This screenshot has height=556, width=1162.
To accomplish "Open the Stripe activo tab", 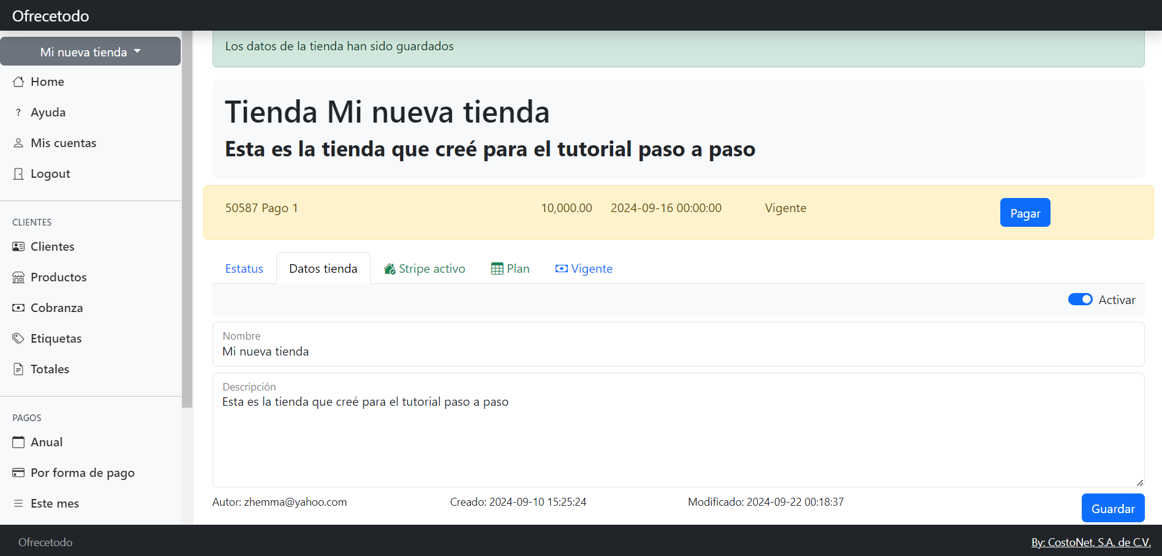I will [424, 268].
